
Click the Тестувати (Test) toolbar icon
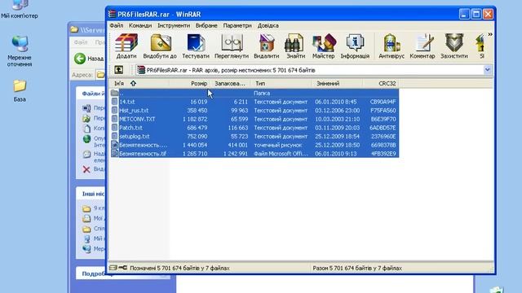click(196, 46)
